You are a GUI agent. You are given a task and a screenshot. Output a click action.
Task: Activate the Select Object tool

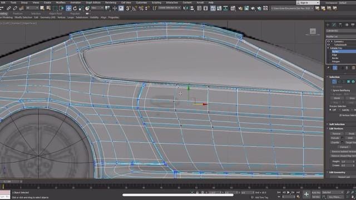click(x=42, y=8)
